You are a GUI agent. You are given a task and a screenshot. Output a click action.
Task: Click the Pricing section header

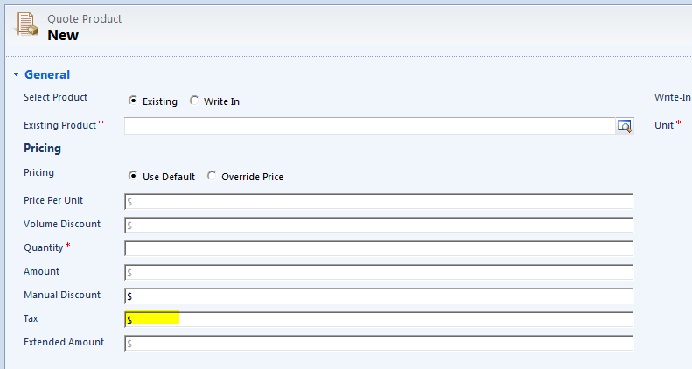pyautogui.click(x=42, y=148)
